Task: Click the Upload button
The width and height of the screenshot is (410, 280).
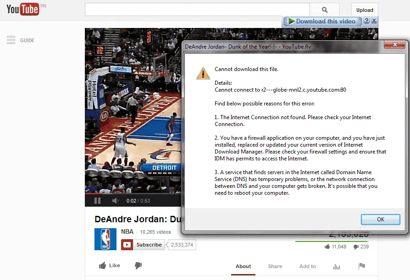Action: (x=365, y=10)
